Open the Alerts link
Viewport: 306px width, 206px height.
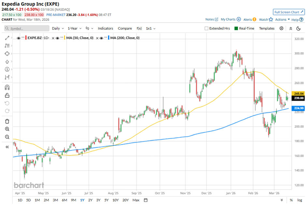tap(250, 20)
